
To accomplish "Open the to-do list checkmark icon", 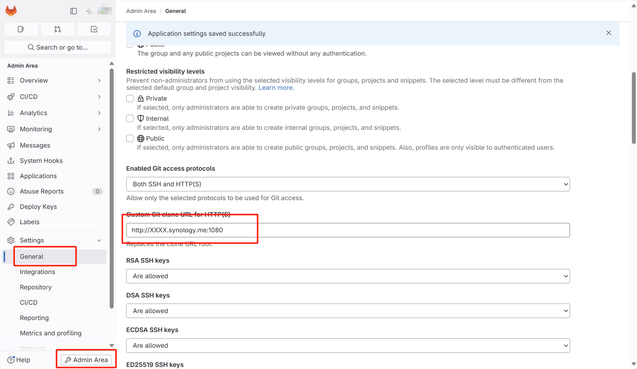I will click(x=94, y=29).
